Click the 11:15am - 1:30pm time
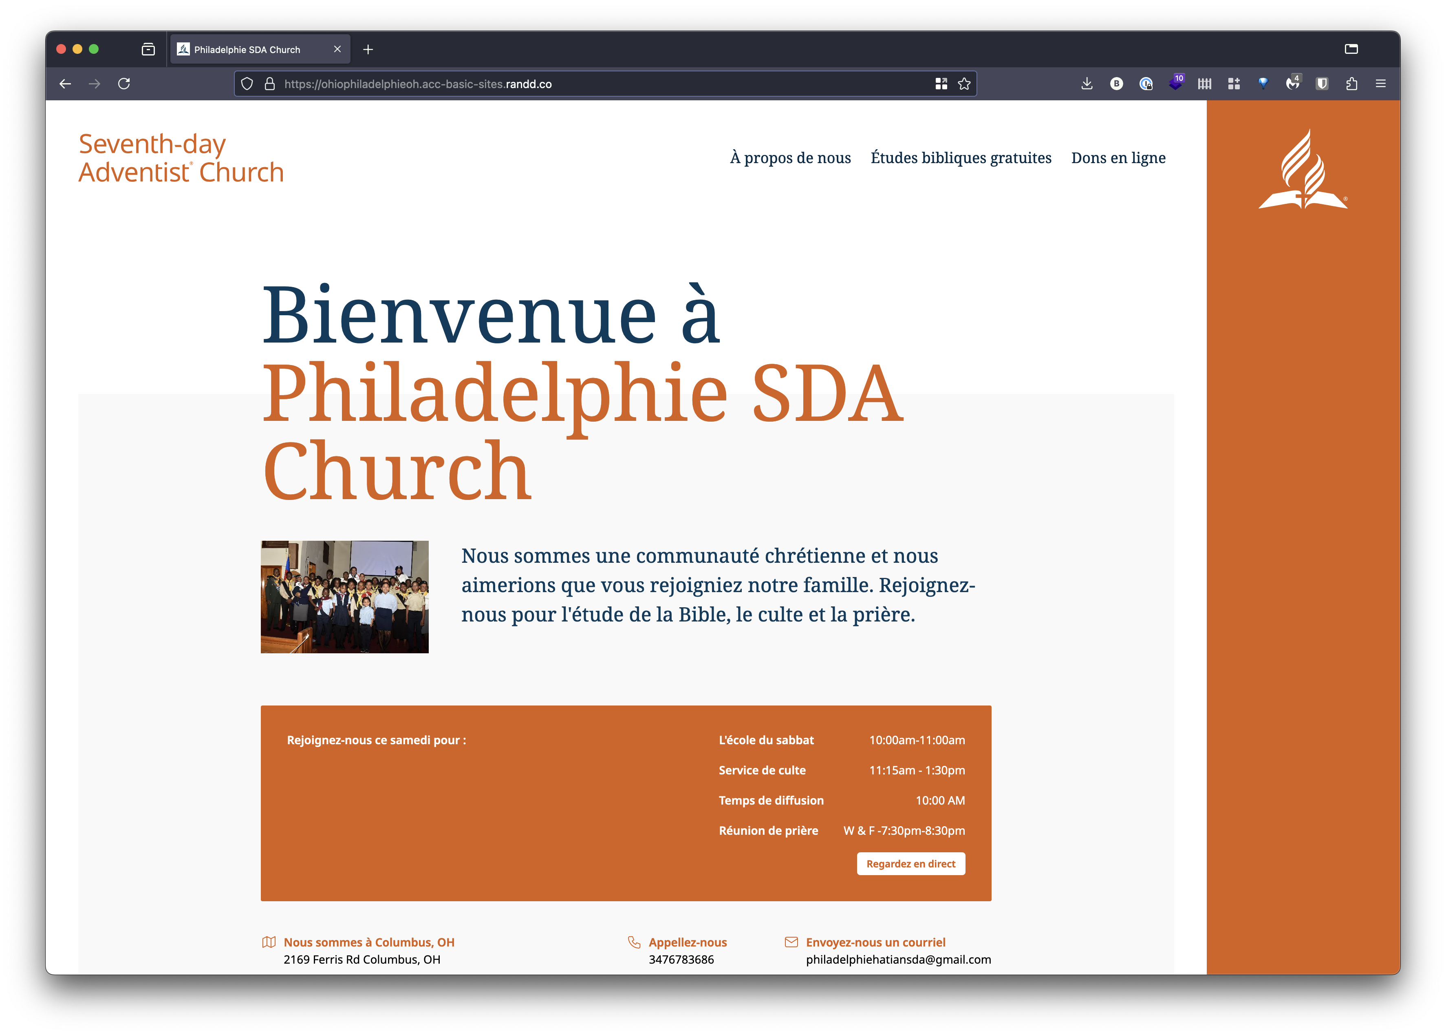 pyautogui.click(x=917, y=770)
